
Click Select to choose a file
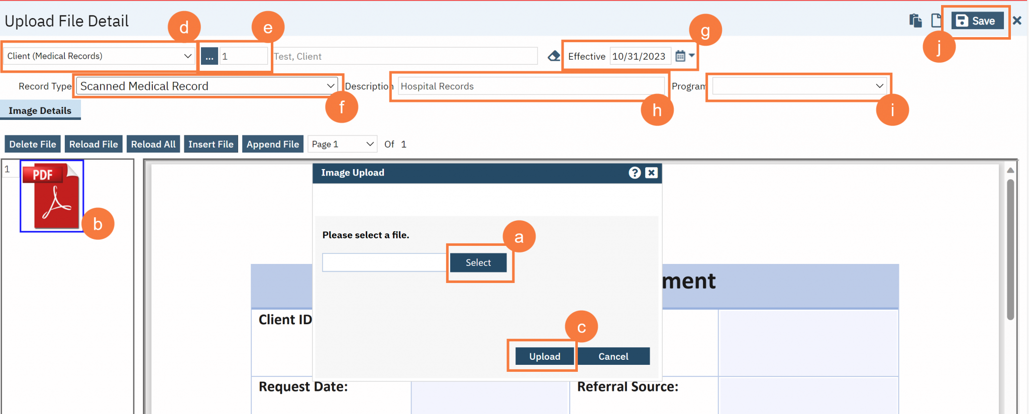pos(478,262)
